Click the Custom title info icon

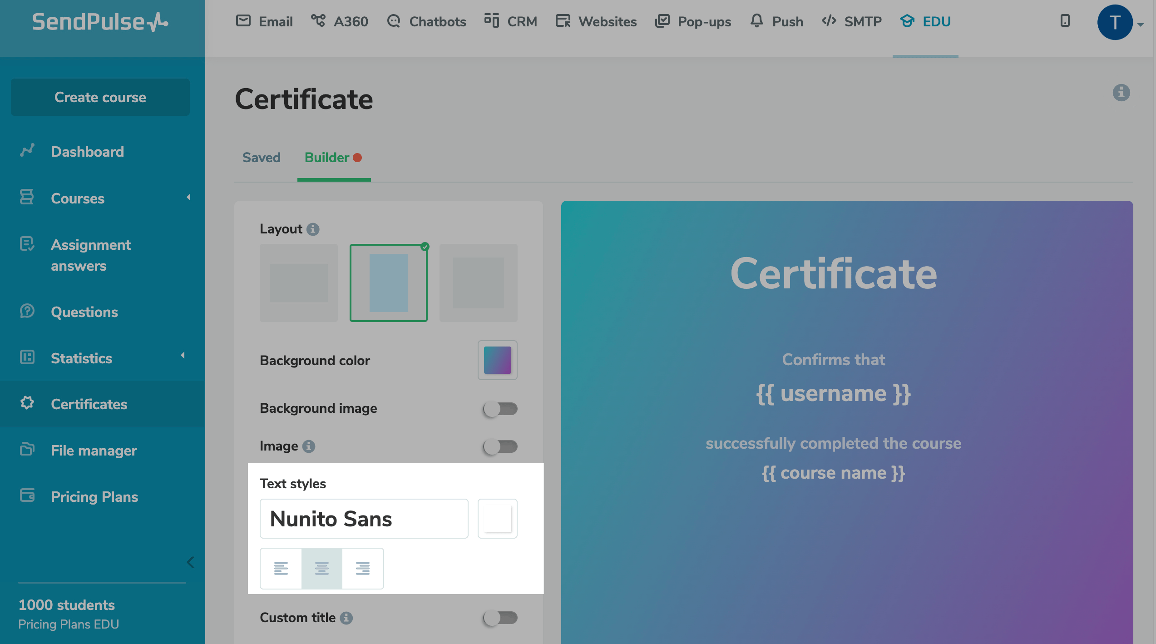tap(346, 618)
